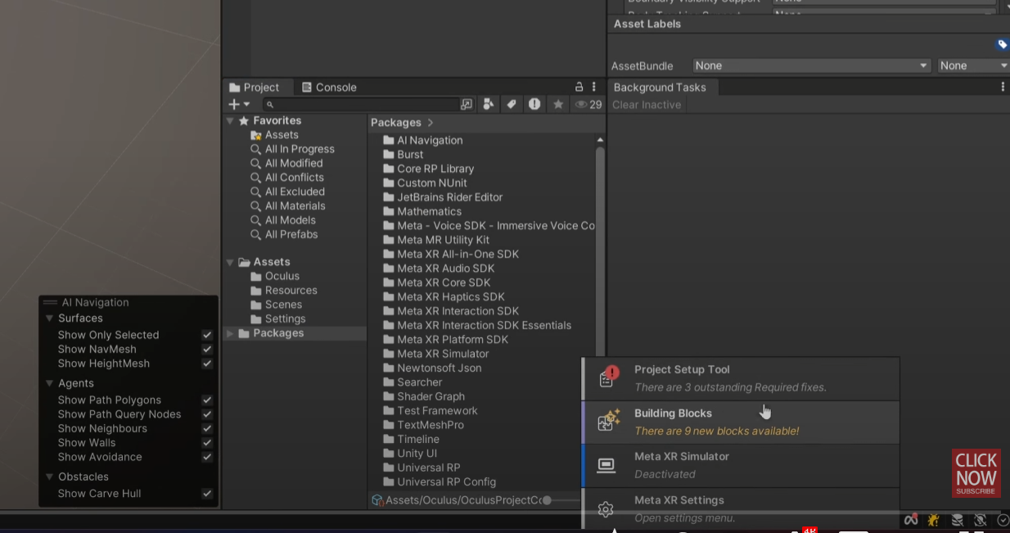1010x533 pixels.
Task: Toggle Show Walls checkbox
Action: pos(207,443)
